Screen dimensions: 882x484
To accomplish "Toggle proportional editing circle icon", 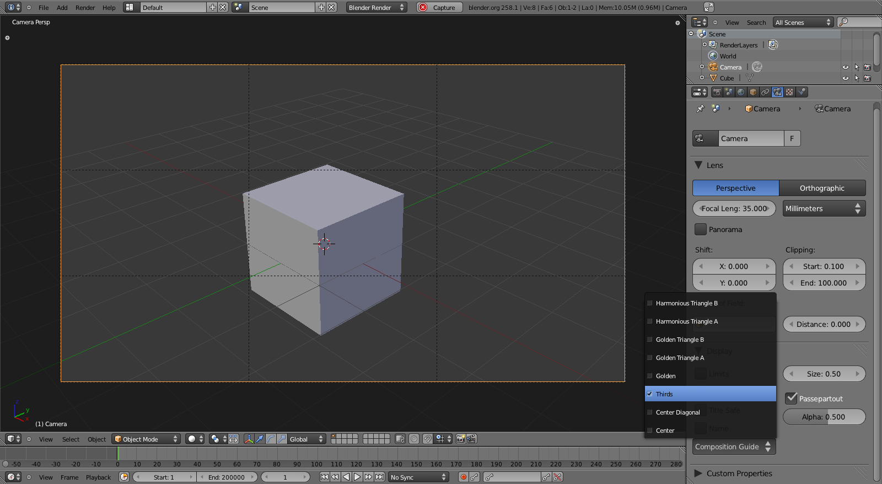I will pyautogui.click(x=414, y=439).
